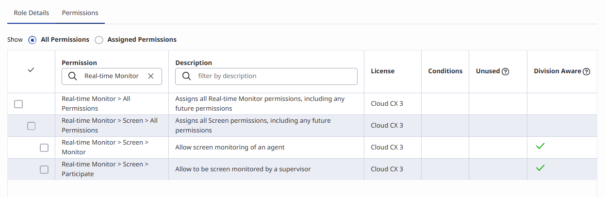Click the Division Aware help icon
Image resolution: width=605 pixels, height=197 pixels.
586,71
